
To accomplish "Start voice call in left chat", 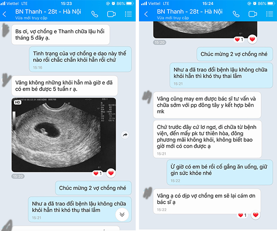I will click(x=95, y=14).
